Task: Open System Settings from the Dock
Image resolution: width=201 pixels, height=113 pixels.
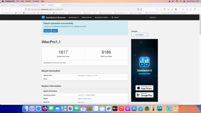Action: pos(147,108)
